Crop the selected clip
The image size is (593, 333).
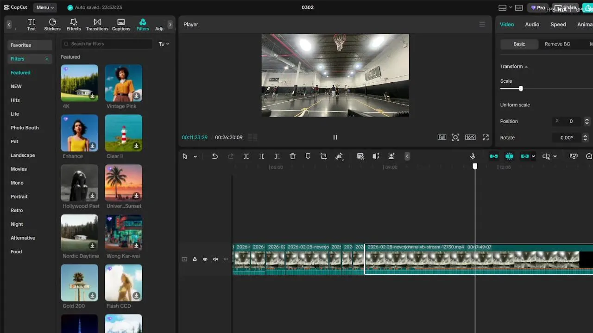(x=323, y=156)
